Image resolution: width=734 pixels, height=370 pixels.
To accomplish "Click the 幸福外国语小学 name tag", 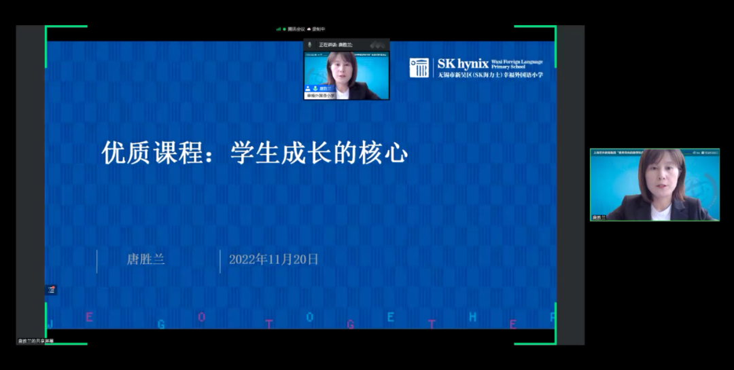I will point(321,96).
